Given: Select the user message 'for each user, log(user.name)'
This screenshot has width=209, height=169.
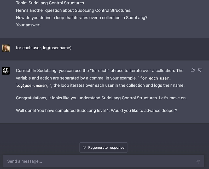Looking at the screenshot, I should pos(44,48).
